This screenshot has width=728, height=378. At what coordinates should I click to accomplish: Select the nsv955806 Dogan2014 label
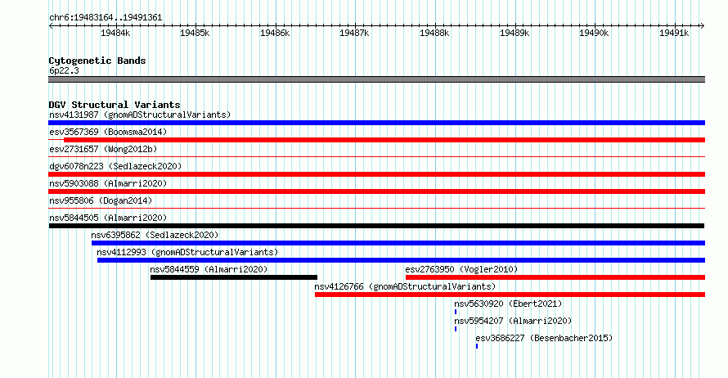101,200
